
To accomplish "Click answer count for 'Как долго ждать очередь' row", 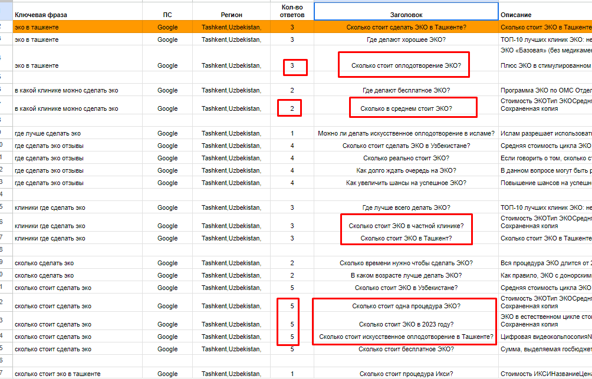I will tap(292, 170).
